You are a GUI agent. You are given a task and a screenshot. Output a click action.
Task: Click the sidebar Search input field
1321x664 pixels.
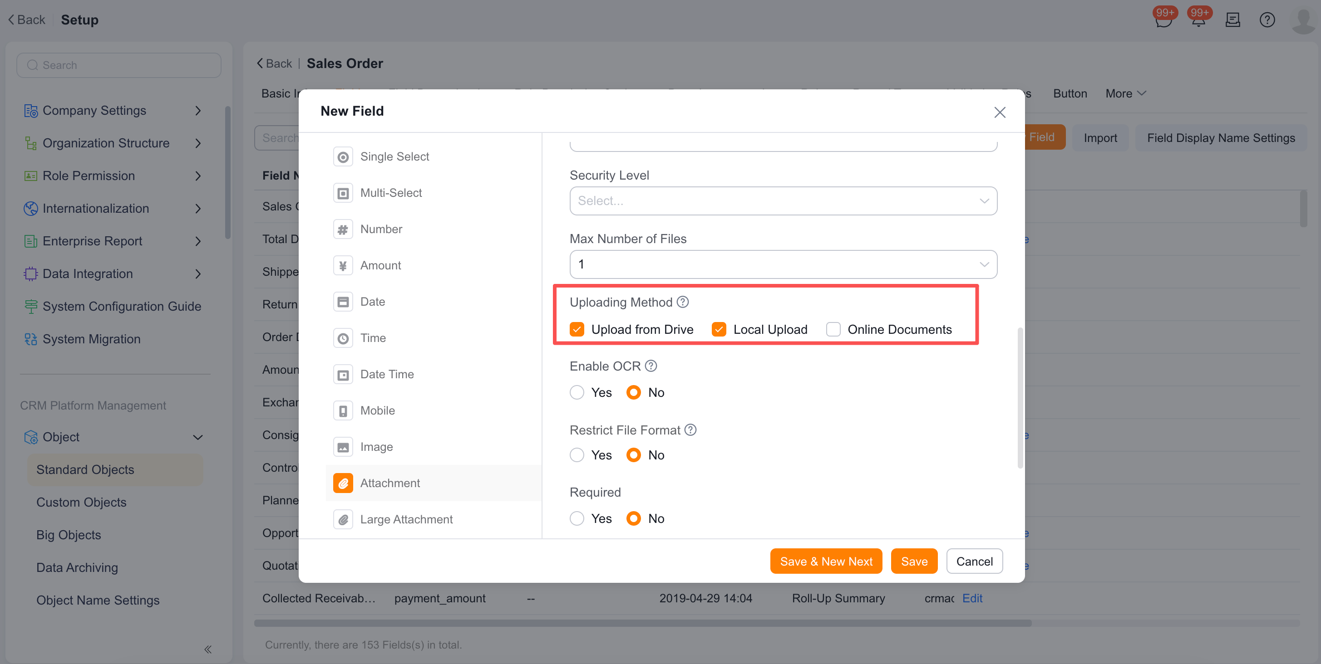point(119,66)
